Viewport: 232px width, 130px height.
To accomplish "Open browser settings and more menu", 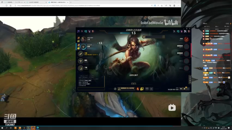I will point(178,5).
